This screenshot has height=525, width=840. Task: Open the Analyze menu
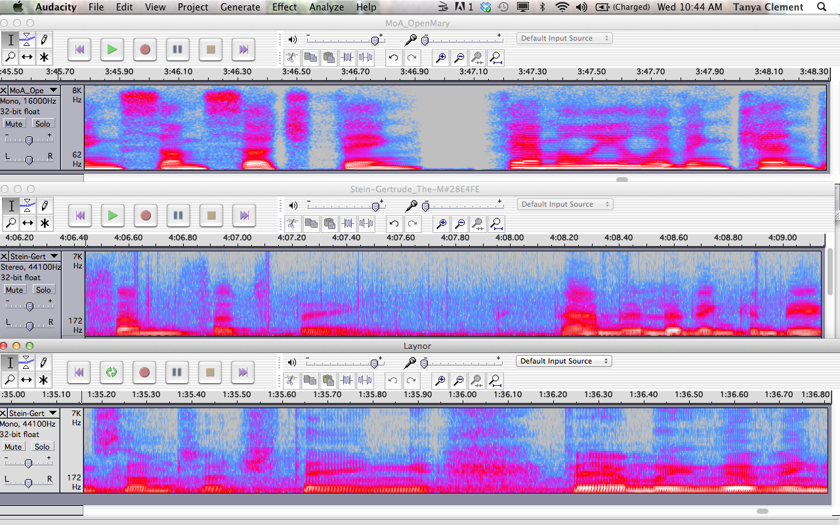click(326, 7)
